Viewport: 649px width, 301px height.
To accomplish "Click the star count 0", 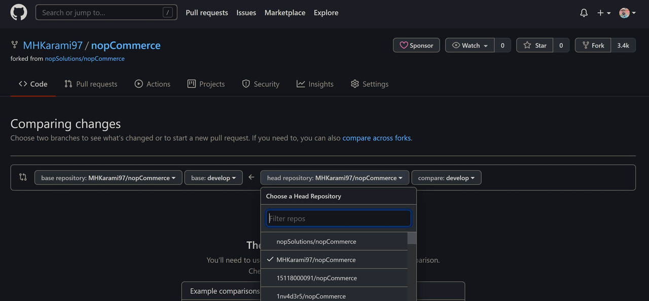I will [x=561, y=45].
